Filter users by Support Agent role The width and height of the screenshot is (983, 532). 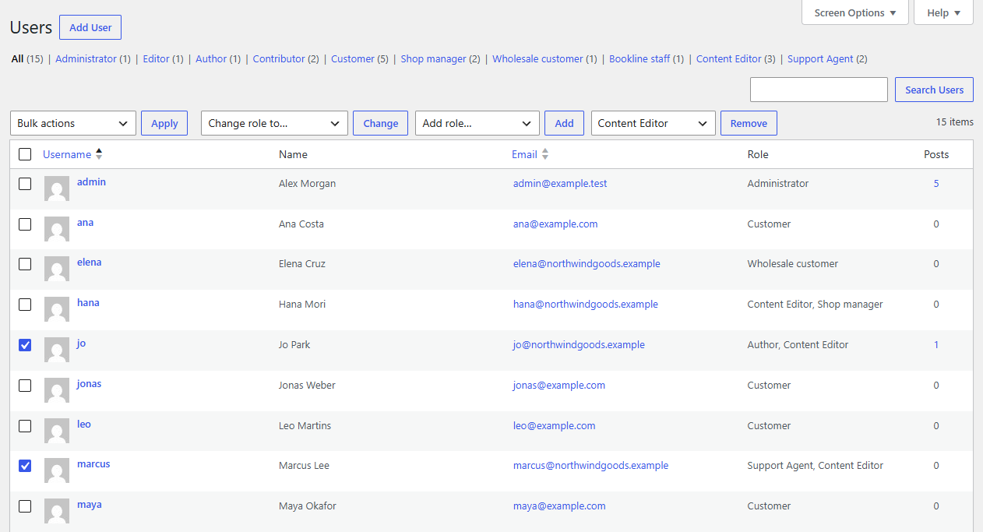pyautogui.click(x=820, y=58)
